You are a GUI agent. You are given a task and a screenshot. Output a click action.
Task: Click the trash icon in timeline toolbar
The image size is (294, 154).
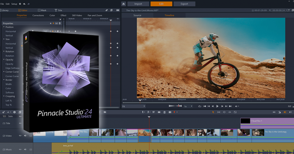point(165,112)
